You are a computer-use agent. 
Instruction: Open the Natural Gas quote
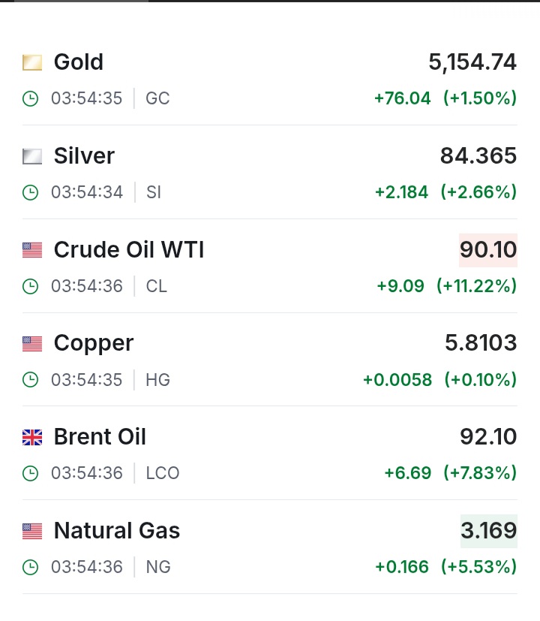click(117, 531)
